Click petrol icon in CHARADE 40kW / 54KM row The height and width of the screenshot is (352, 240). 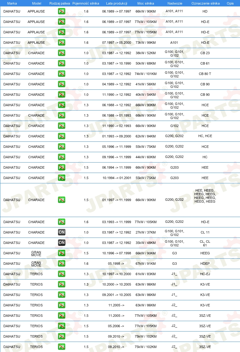61,95
